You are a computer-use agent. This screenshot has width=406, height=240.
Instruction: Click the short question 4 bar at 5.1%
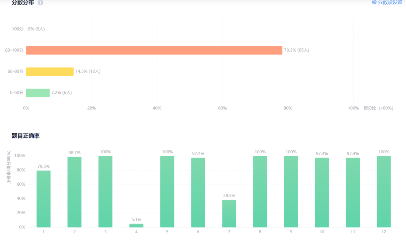136,225
